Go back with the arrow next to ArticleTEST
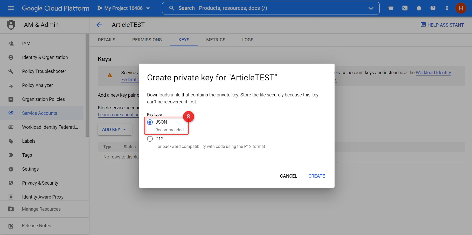Screen dimensions: 472x235 [x=99, y=25]
